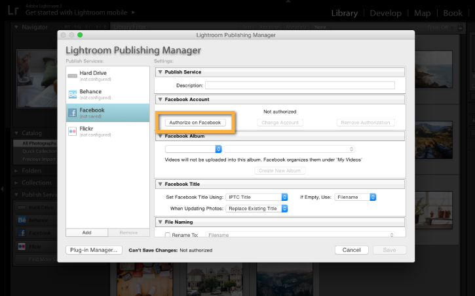The height and width of the screenshot is (296, 475).
Task: Click Authorize on Facebook button
Action: [195, 123]
